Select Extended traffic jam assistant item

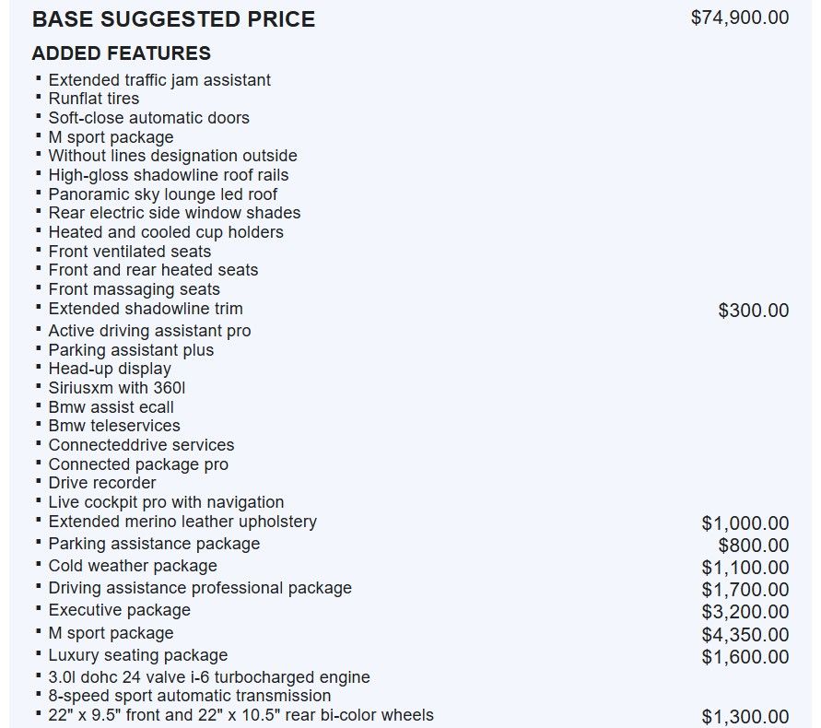[159, 80]
